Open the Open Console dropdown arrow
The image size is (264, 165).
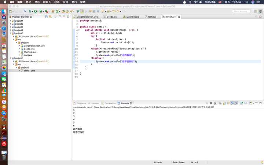[x=253, y=103]
